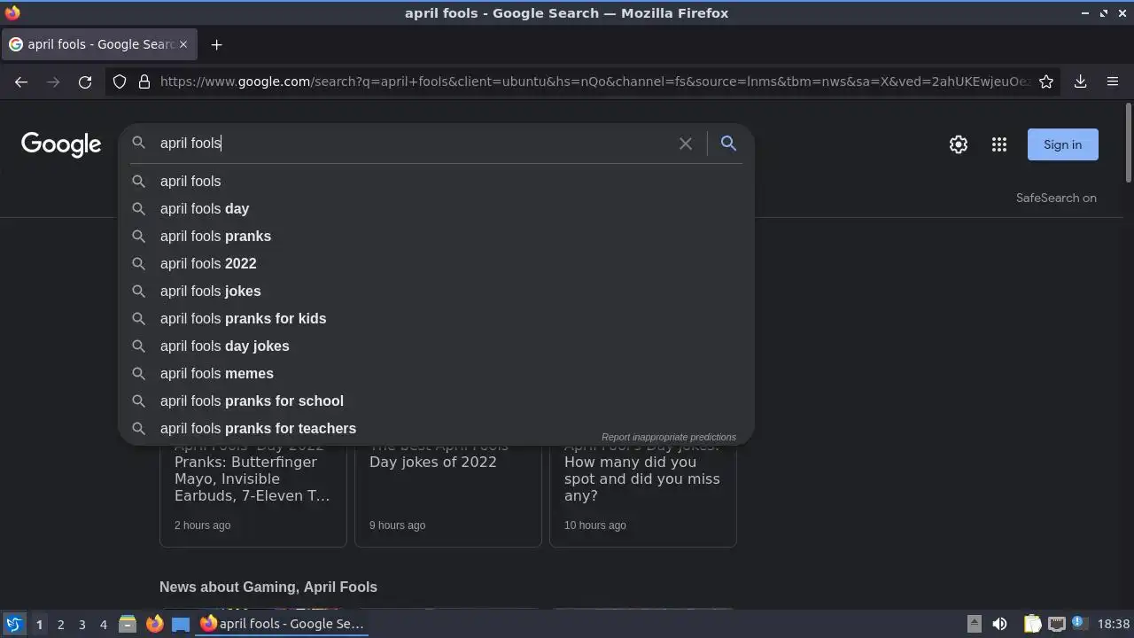Close the april fools Google tab
The width and height of the screenshot is (1134, 638).
[x=183, y=44]
